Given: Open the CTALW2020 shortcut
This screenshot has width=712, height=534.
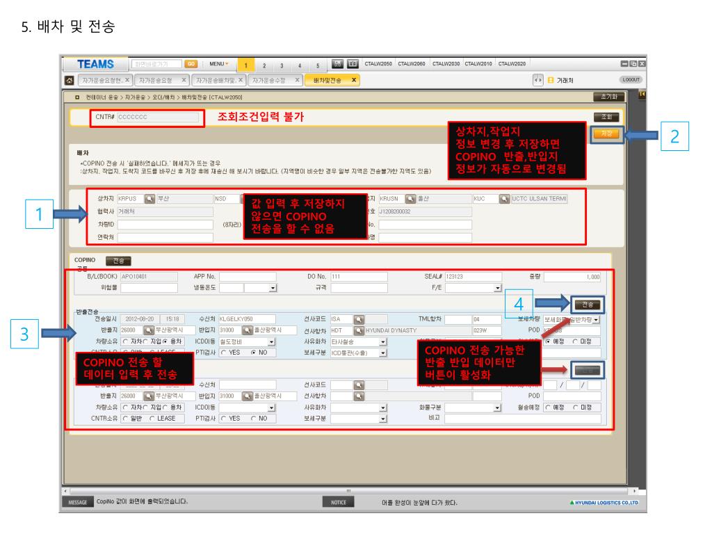Looking at the screenshot, I should coord(512,64).
